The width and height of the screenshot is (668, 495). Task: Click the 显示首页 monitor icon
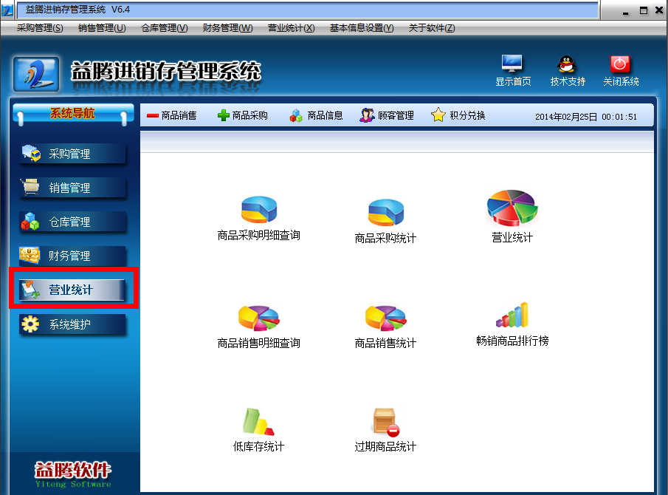512,64
